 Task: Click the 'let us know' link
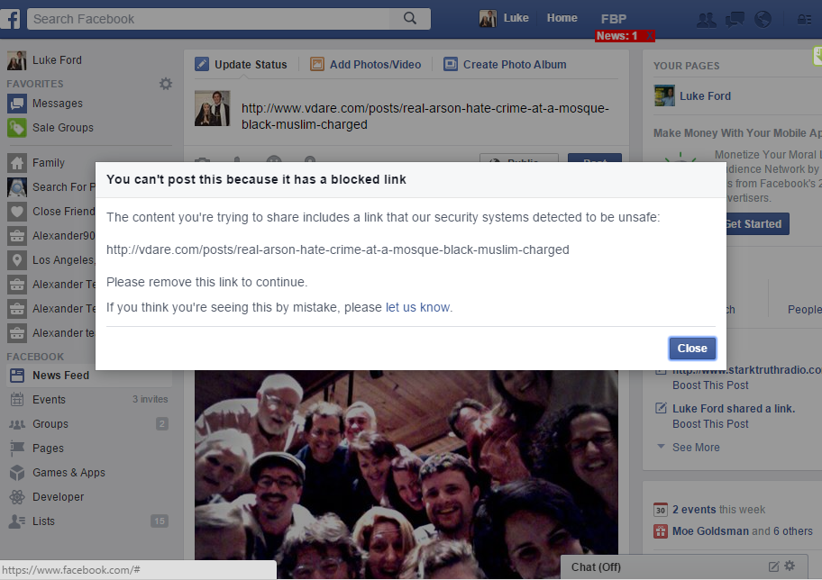point(418,307)
